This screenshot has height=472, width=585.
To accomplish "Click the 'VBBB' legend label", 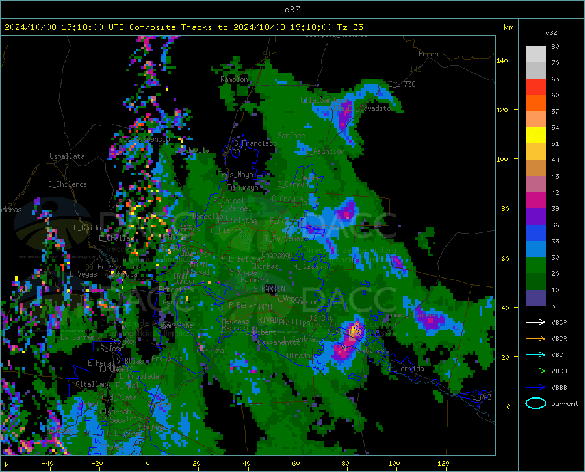I will (x=559, y=388).
